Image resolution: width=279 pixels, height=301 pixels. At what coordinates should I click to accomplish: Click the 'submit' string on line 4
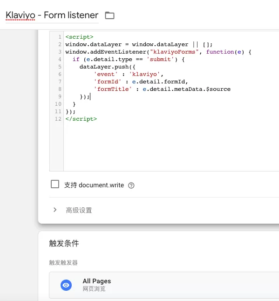pos(160,59)
